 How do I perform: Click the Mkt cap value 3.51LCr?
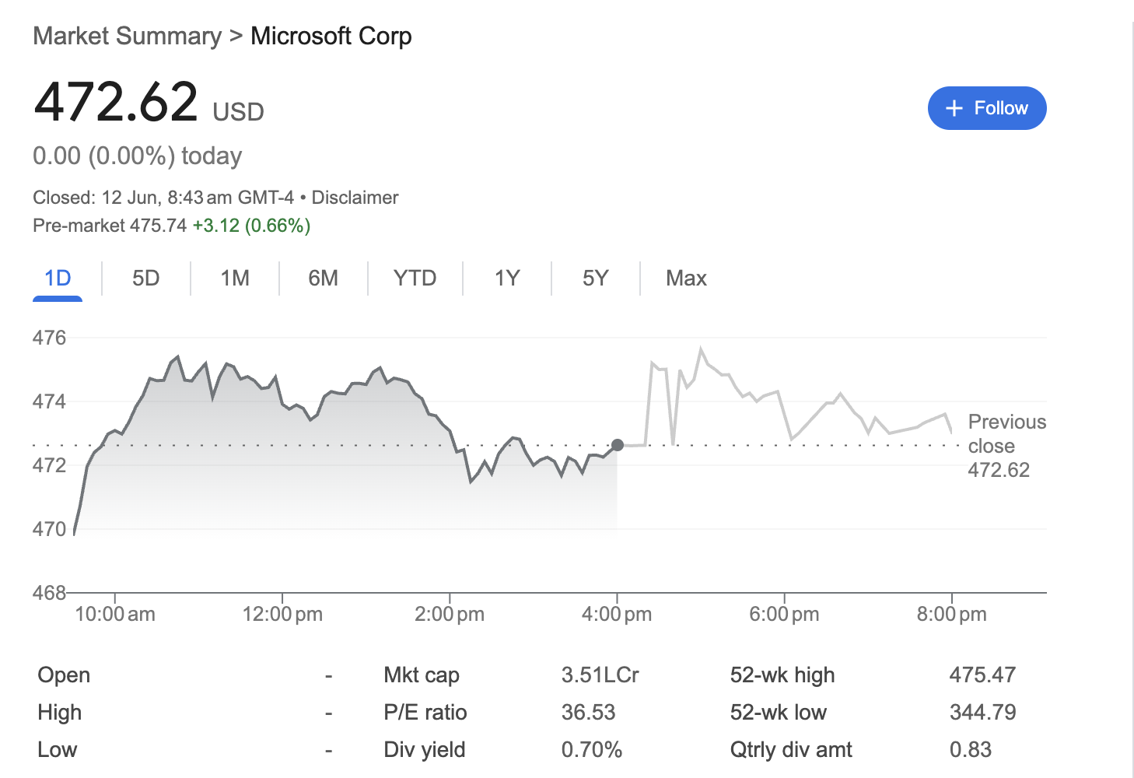[600, 675]
